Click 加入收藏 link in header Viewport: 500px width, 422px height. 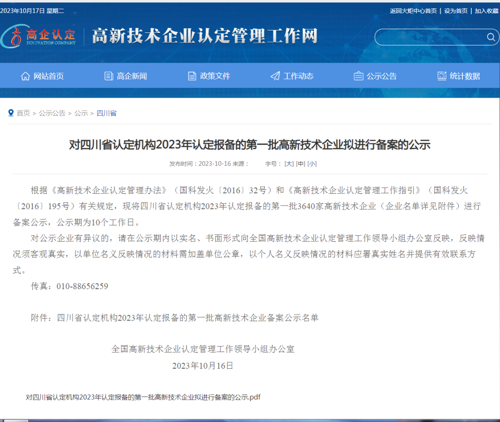tap(486, 11)
